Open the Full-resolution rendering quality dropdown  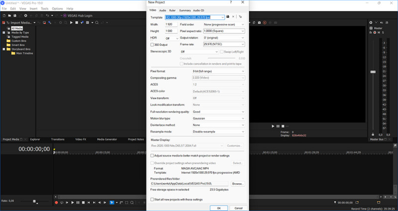(218, 112)
